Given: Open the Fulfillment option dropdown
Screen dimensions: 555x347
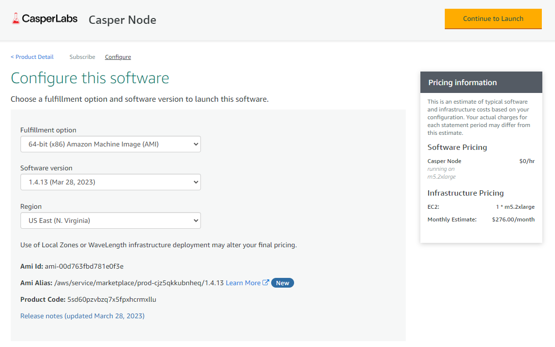Looking at the screenshot, I should 111,144.
